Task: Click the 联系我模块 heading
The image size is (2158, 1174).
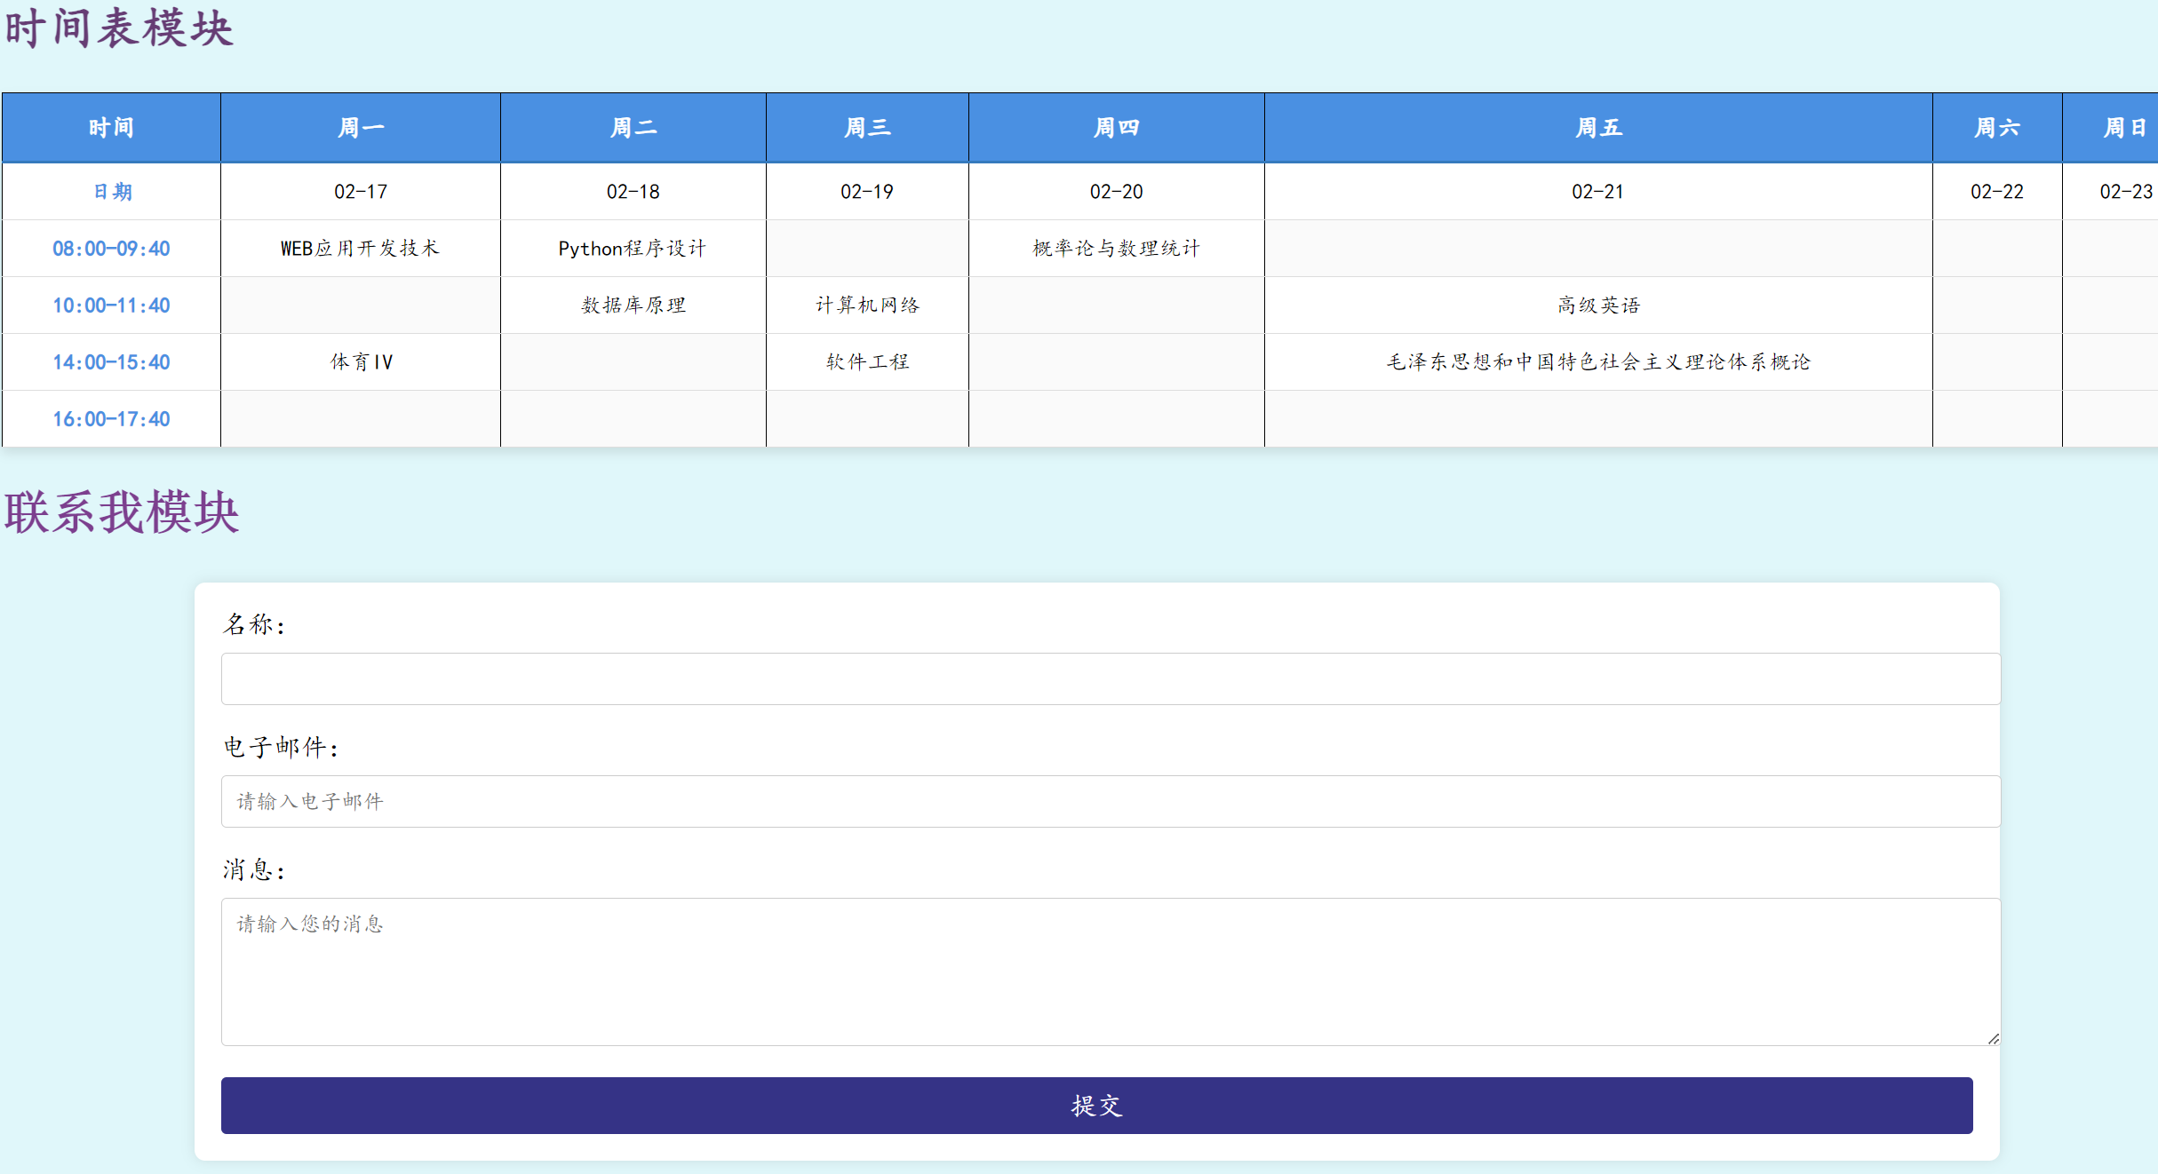Action: 122,512
